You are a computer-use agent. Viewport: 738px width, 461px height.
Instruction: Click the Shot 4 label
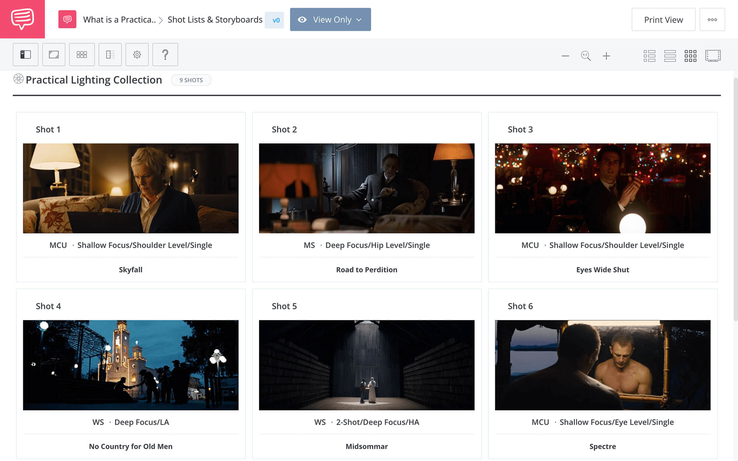(x=48, y=306)
